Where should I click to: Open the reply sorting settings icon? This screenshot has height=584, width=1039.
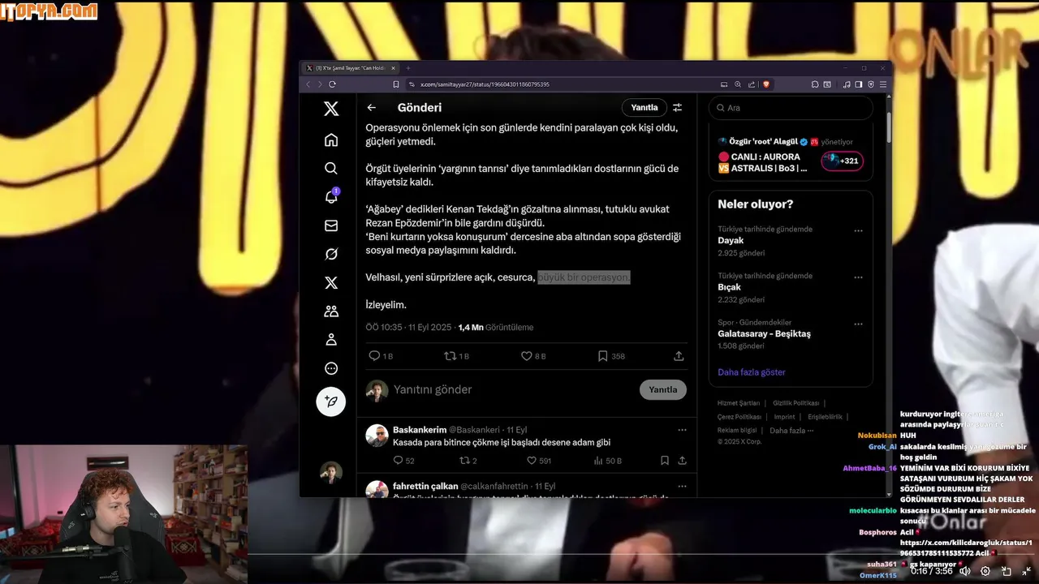tap(677, 107)
